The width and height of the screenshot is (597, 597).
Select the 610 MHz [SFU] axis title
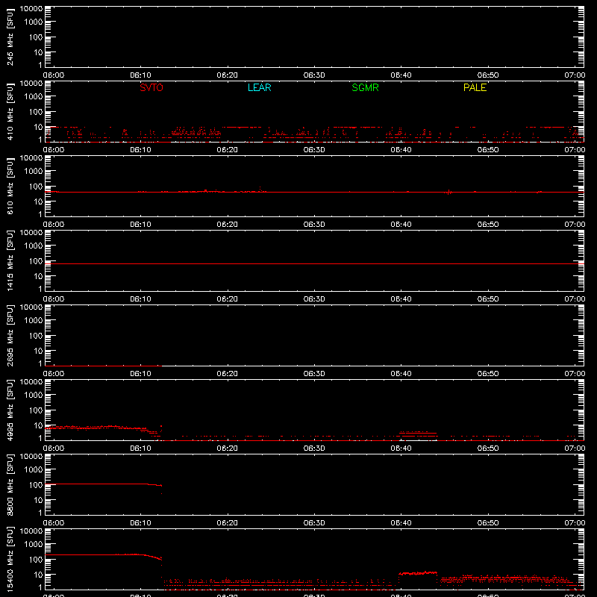(x=10, y=186)
